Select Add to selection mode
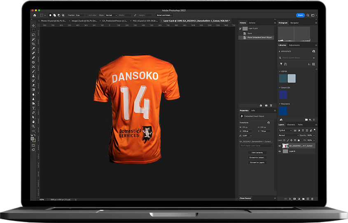The image size is (348, 223). [x=55, y=15]
